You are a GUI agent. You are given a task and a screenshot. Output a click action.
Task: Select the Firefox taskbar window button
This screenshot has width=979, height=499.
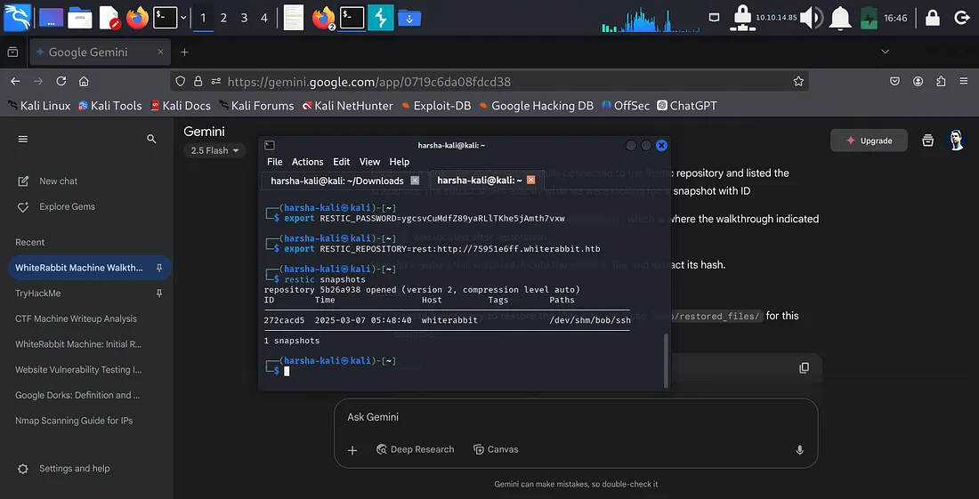click(323, 18)
